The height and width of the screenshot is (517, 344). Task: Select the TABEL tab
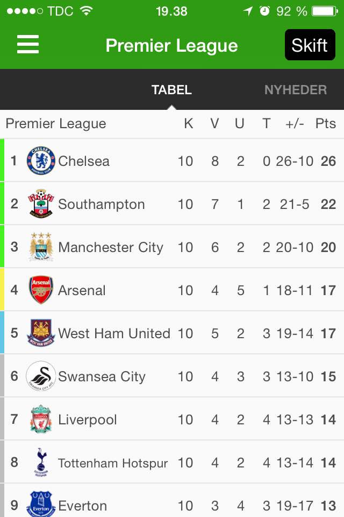171,90
